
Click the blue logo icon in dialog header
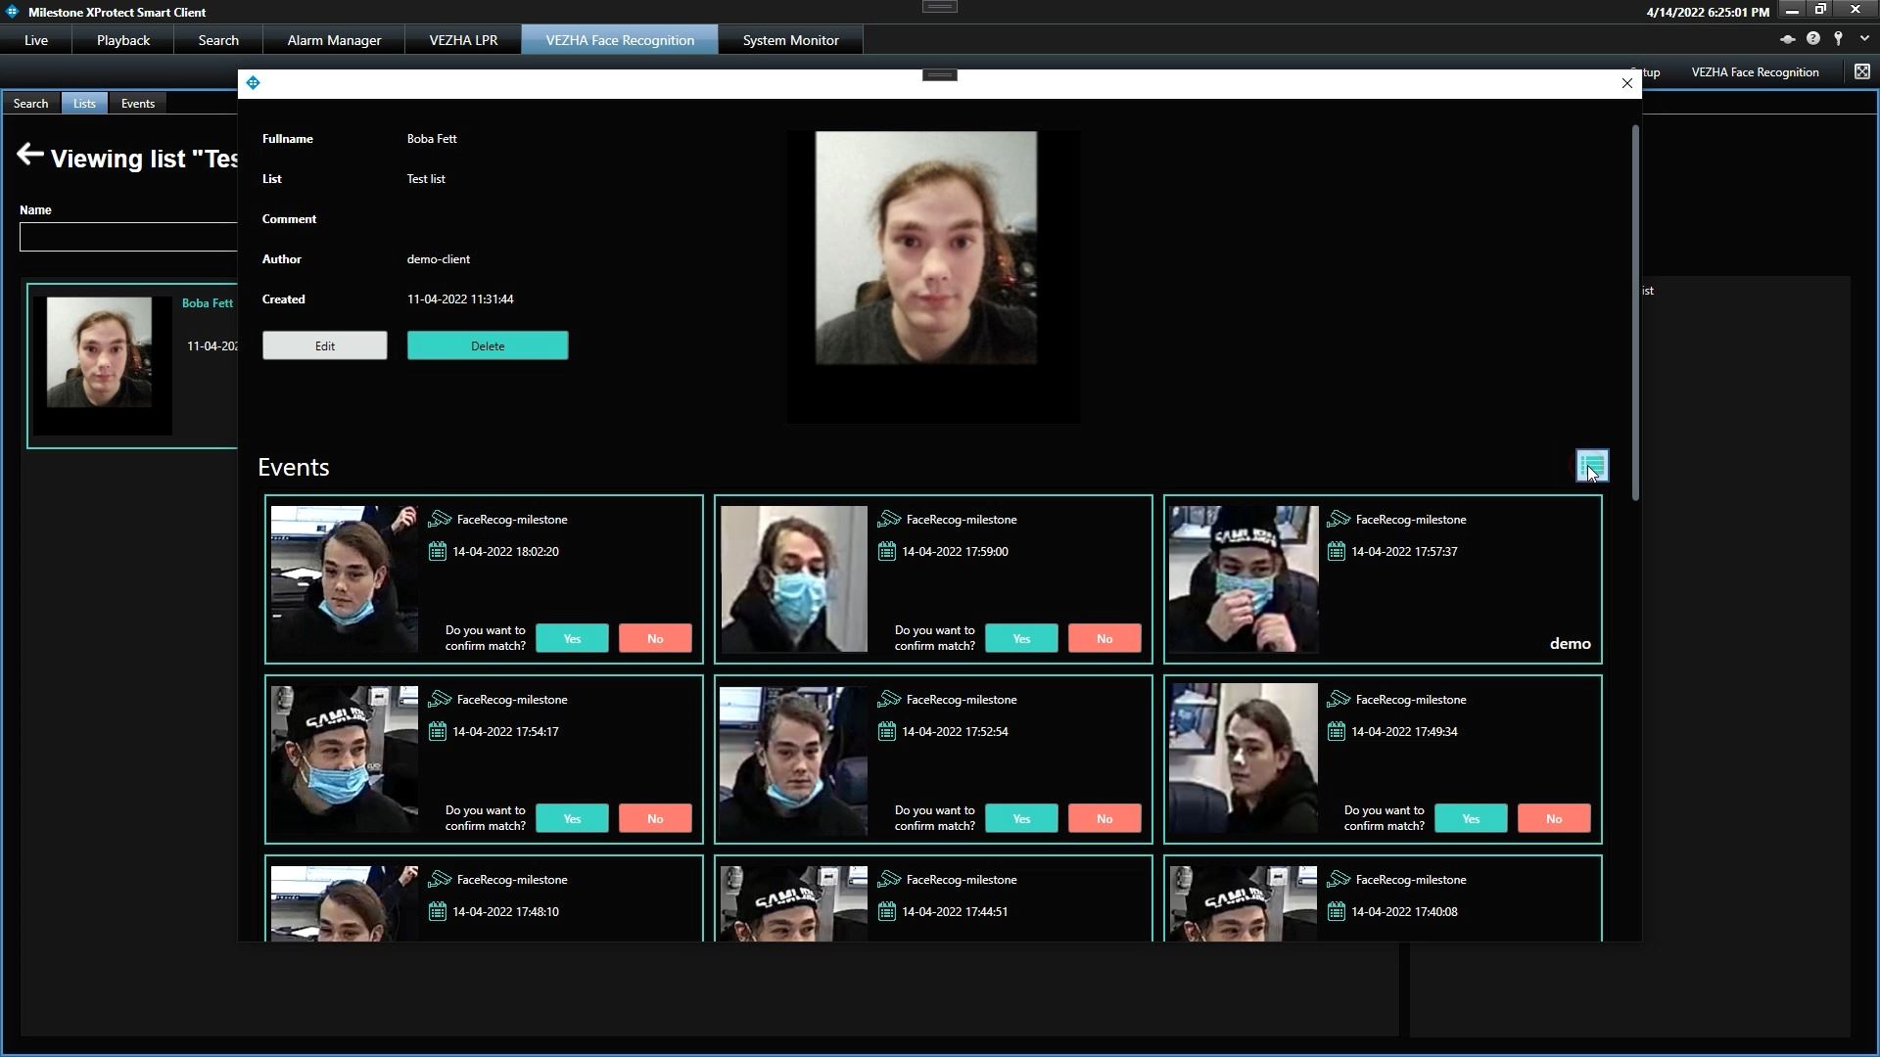pos(254,83)
